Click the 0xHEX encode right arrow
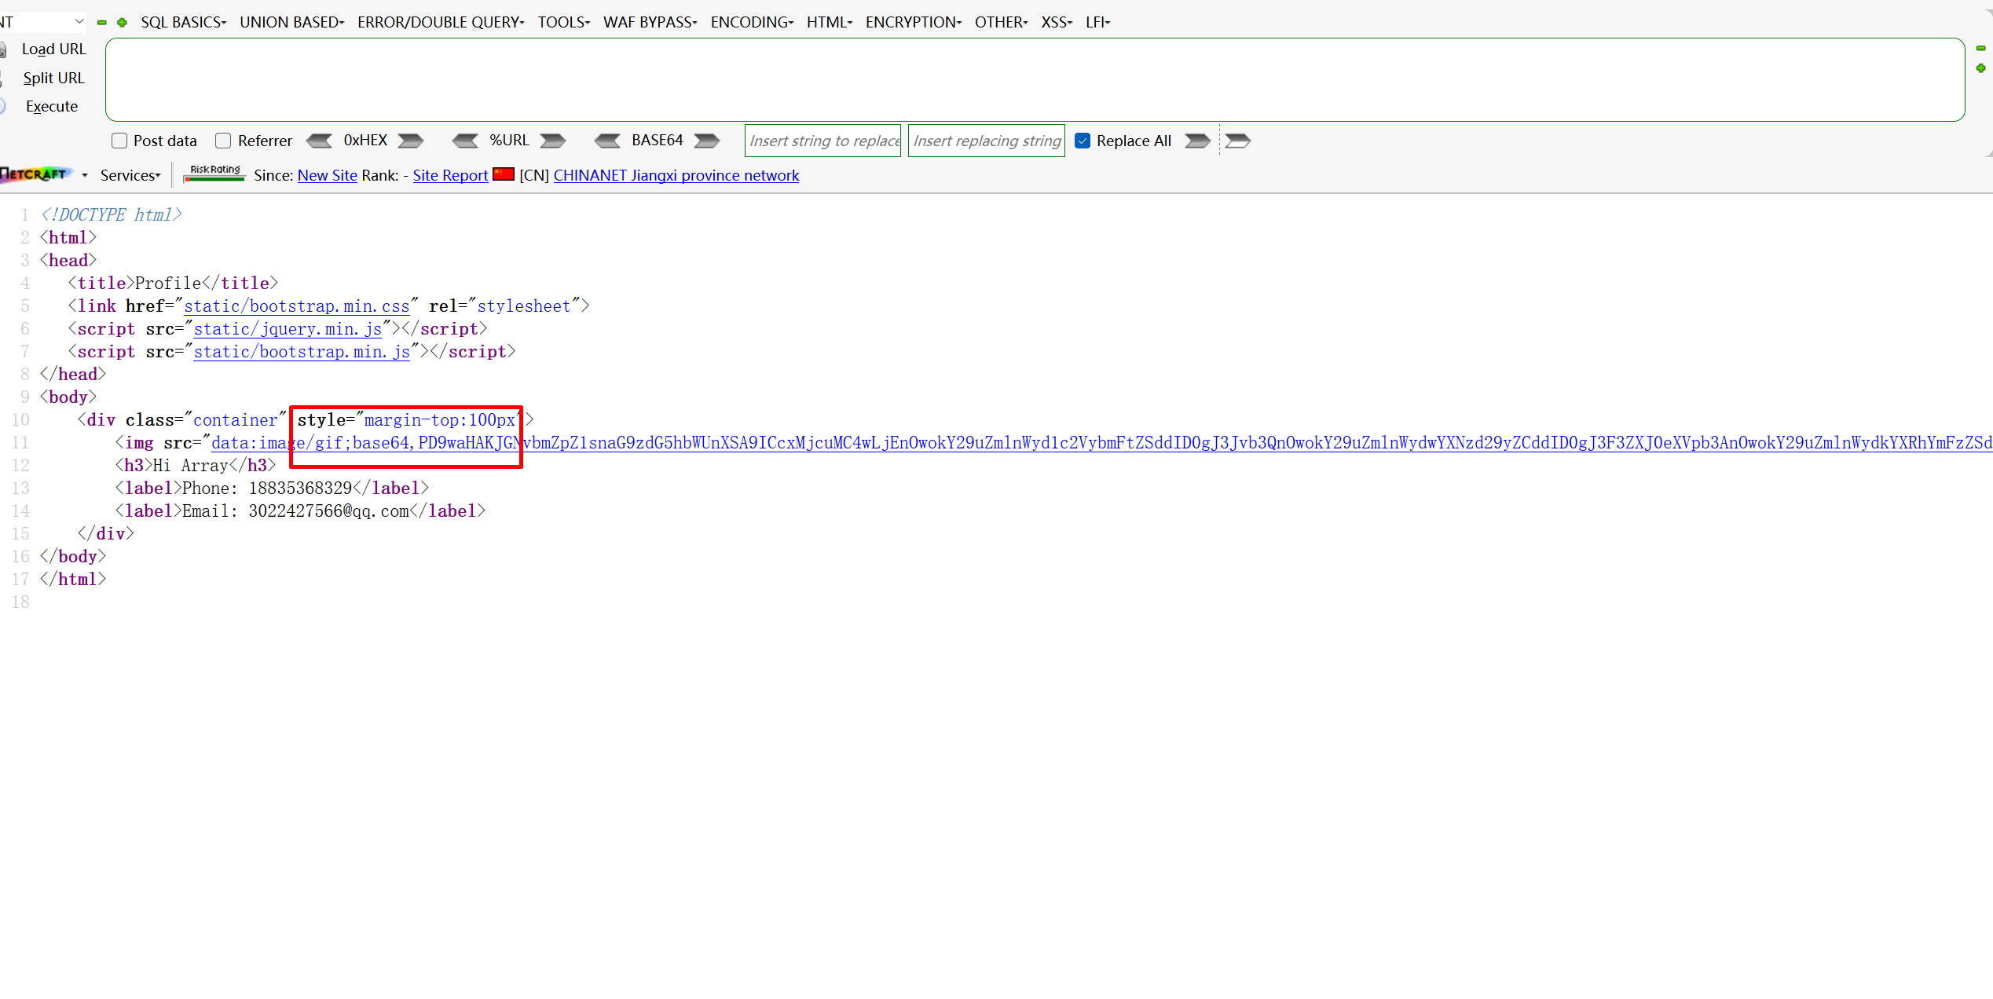Screen dimensions: 1993x999 tap(410, 141)
